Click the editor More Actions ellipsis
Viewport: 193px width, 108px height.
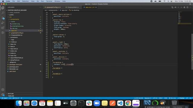coord(190,7)
